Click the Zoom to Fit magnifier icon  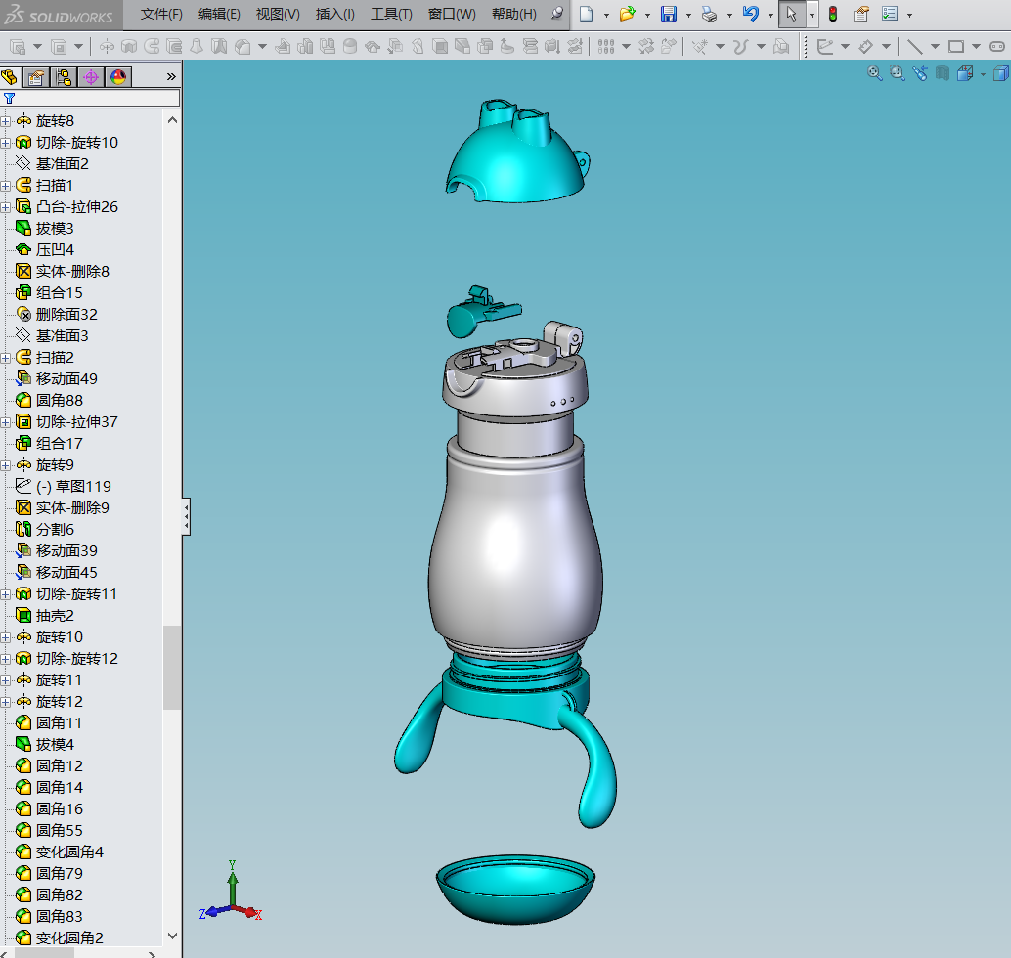click(874, 73)
